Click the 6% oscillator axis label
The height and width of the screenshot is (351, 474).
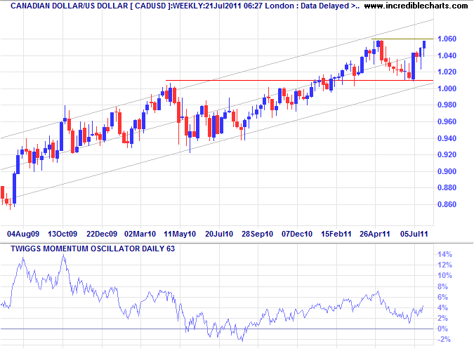pyautogui.click(x=442, y=297)
